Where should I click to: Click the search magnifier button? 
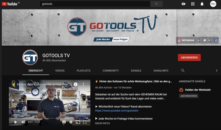[156, 4]
